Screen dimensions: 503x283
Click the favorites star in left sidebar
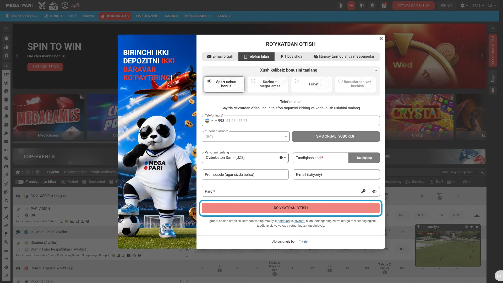(6, 39)
